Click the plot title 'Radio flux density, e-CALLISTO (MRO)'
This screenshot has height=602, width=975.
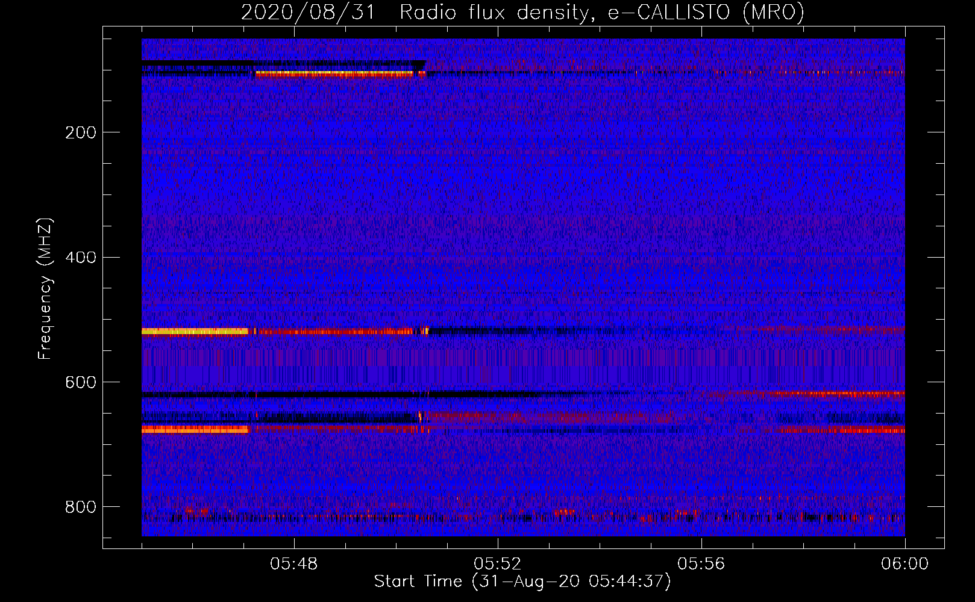602,13
